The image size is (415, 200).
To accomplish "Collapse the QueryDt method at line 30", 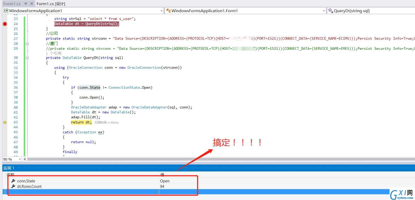I will (27, 58).
